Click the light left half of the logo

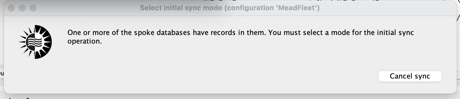28,42
